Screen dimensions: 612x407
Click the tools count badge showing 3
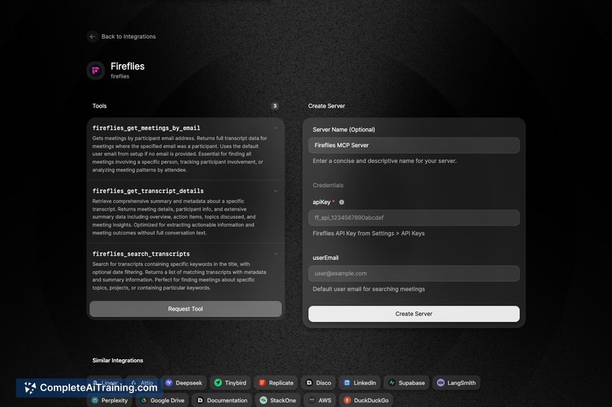275,106
